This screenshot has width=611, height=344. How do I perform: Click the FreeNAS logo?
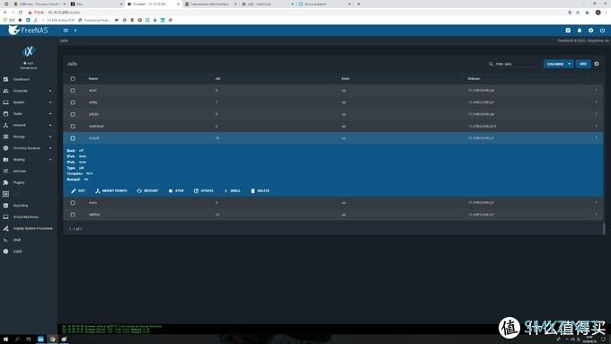[x=28, y=31]
